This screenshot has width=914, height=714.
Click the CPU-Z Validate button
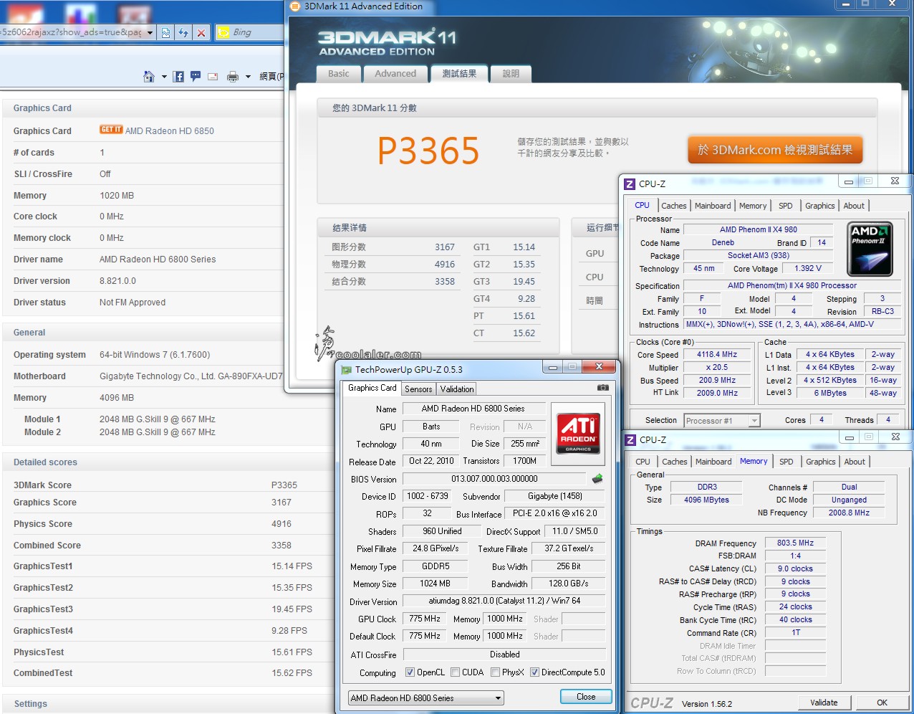(x=824, y=703)
